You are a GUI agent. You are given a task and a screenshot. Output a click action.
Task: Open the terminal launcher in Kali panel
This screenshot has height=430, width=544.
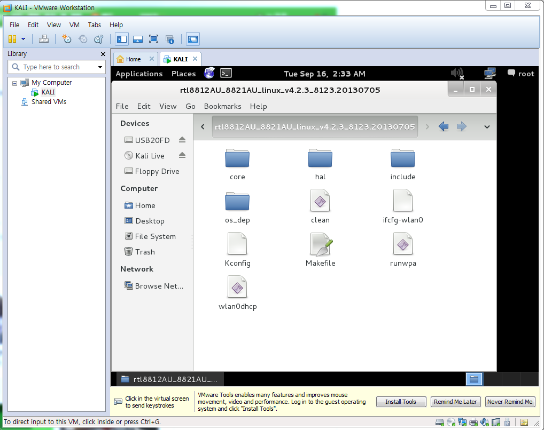tap(226, 73)
